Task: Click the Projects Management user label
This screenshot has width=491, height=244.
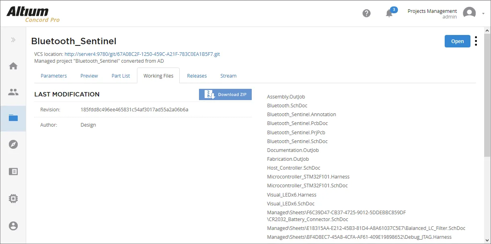Action: pyautogui.click(x=432, y=11)
